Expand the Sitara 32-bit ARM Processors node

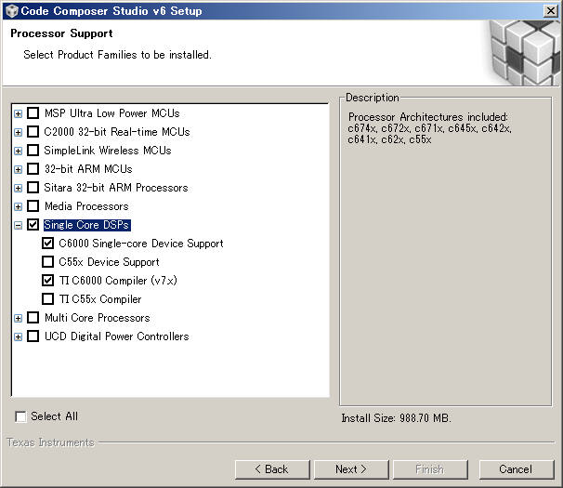click(18, 189)
